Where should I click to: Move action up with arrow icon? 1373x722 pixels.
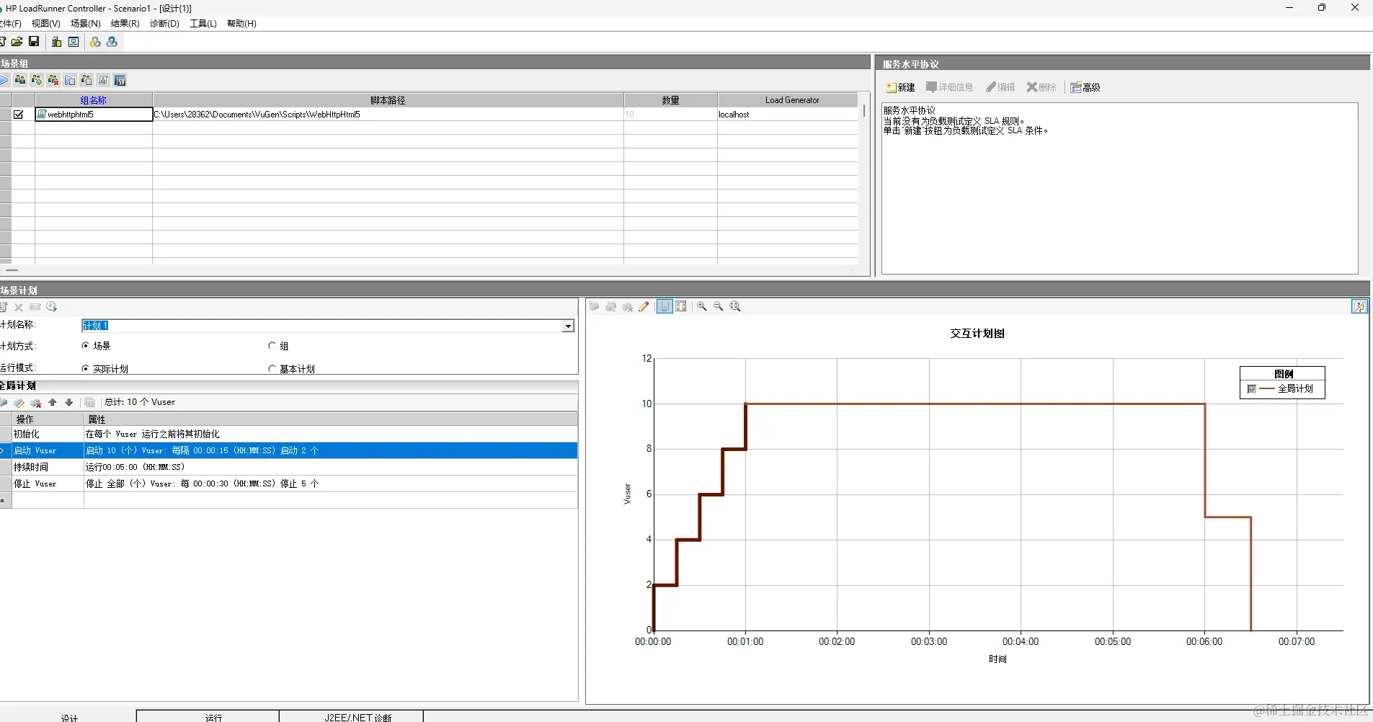coord(53,403)
